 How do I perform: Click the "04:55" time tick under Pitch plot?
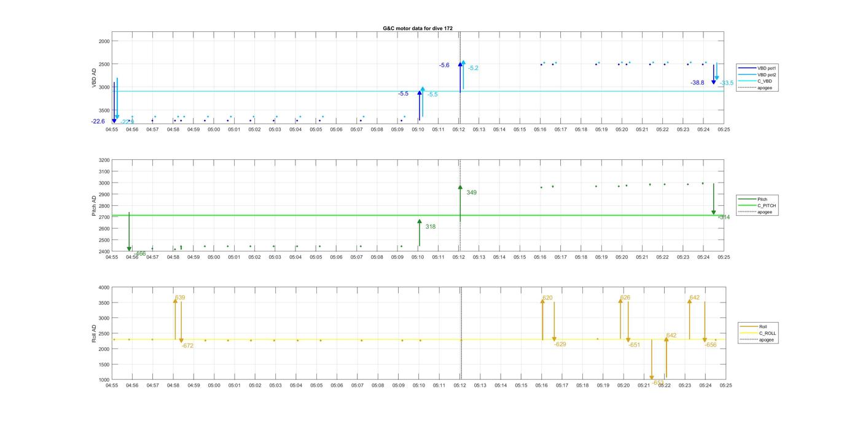[112, 257]
